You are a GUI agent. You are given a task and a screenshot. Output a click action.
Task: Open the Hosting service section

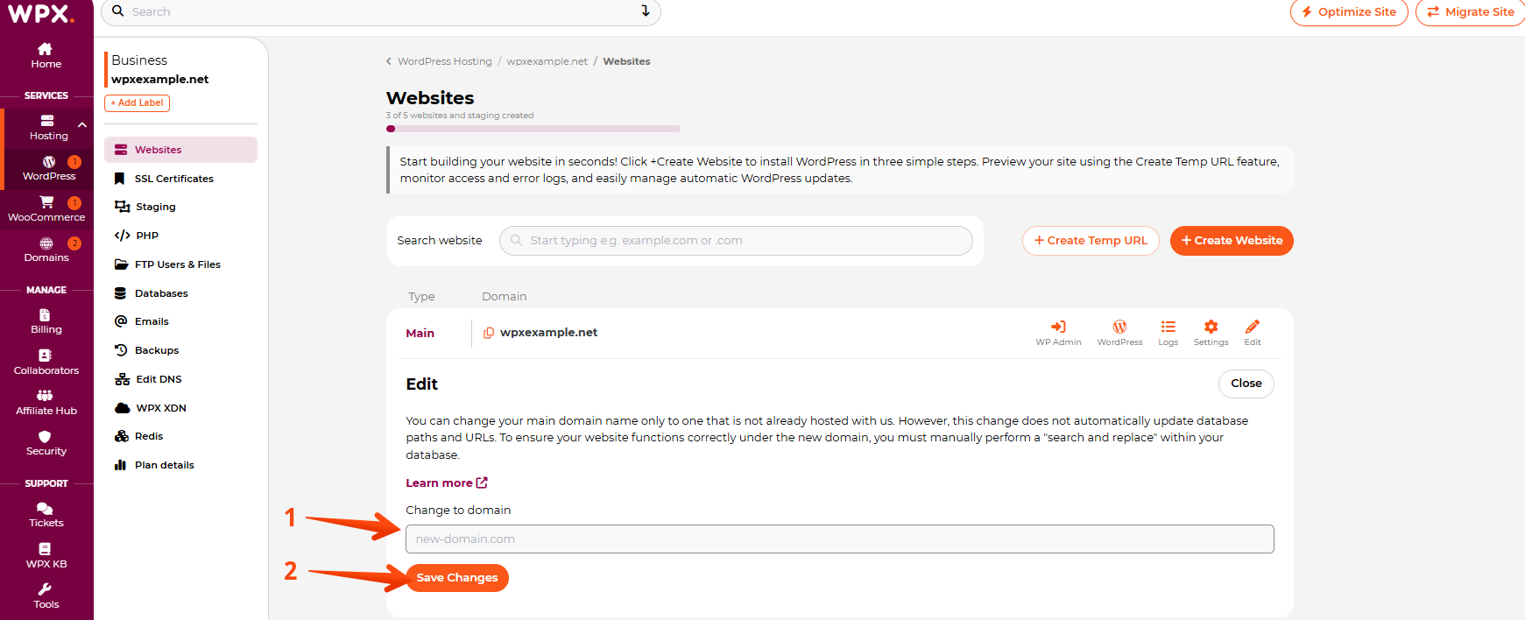click(x=48, y=128)
